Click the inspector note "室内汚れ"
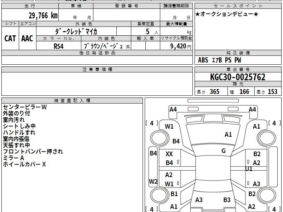 [14, 120]
